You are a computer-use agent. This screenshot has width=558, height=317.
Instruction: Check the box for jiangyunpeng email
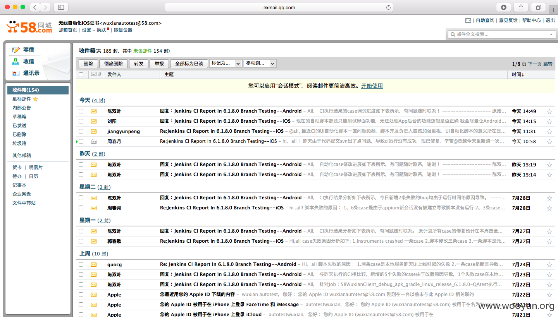pos(81,131)
